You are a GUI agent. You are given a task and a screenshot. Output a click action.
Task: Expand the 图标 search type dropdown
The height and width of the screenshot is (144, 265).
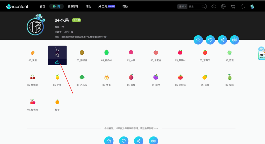coord(182,6)
